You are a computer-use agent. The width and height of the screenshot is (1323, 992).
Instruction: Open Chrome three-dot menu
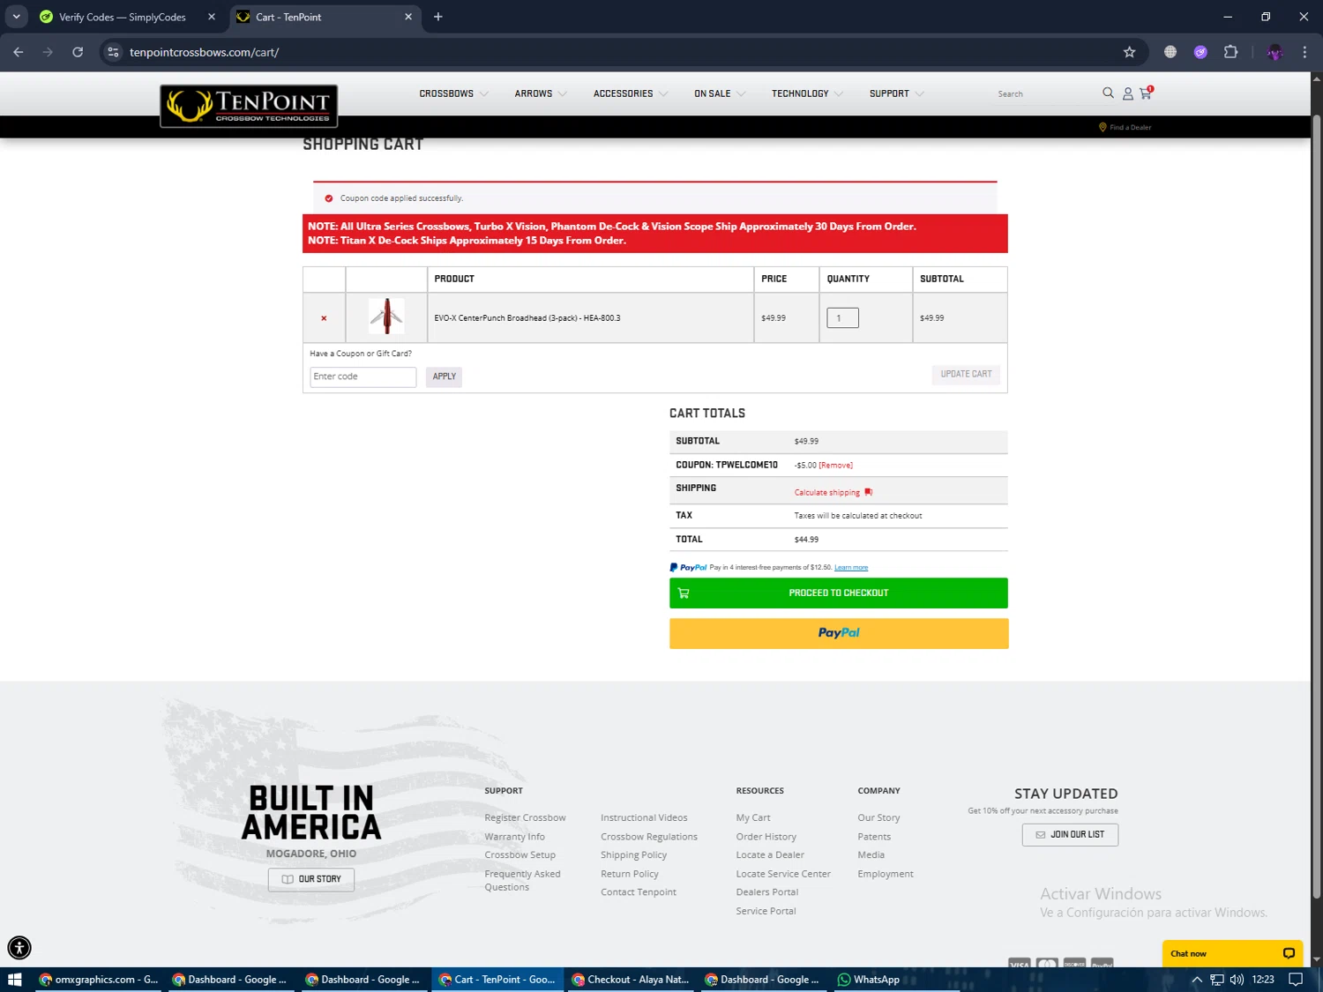1304,52
